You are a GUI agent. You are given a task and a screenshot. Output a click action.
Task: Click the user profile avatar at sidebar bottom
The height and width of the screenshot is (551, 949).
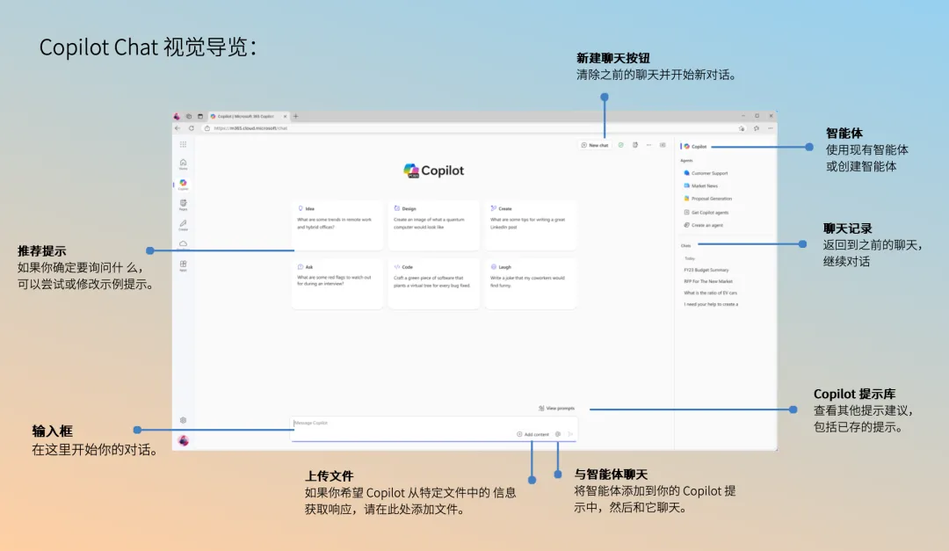point(184,441)
